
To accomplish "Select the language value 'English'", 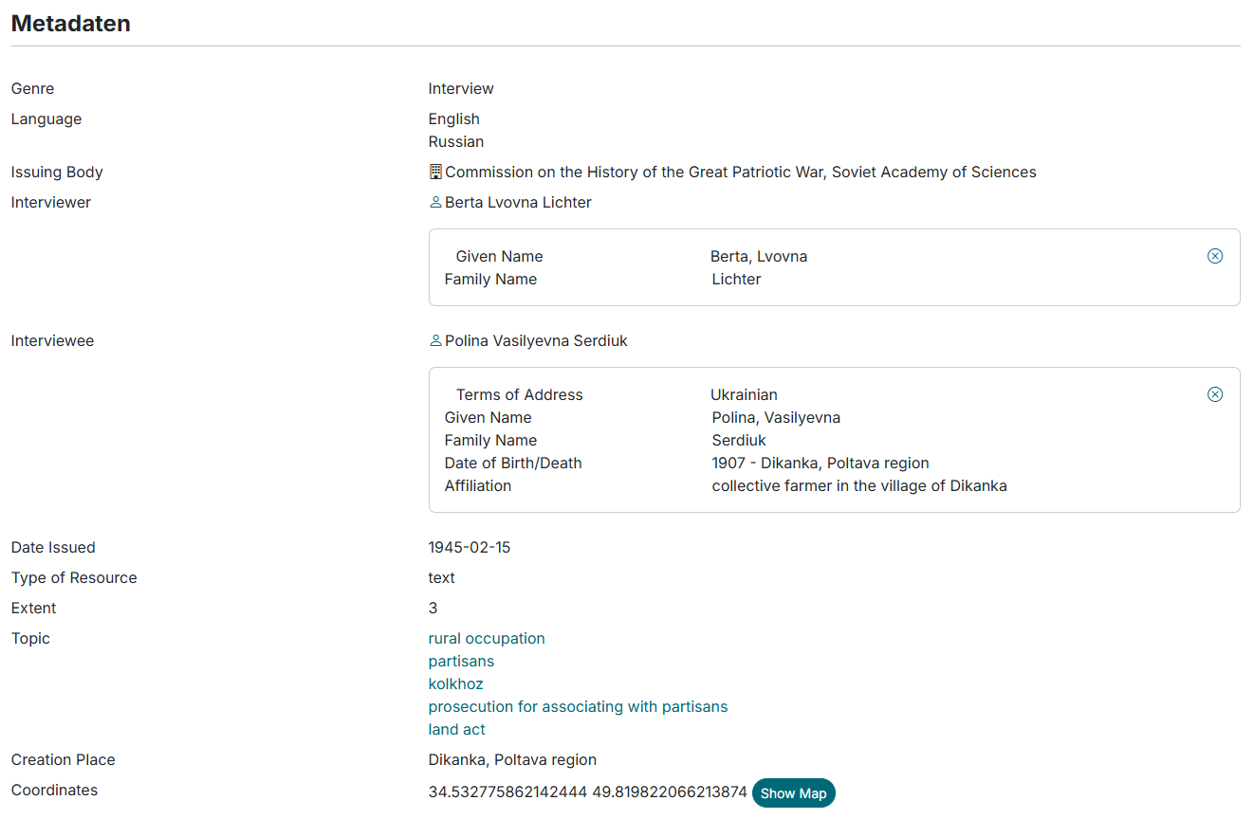I will pyautogui.click(x=454, y=118).
